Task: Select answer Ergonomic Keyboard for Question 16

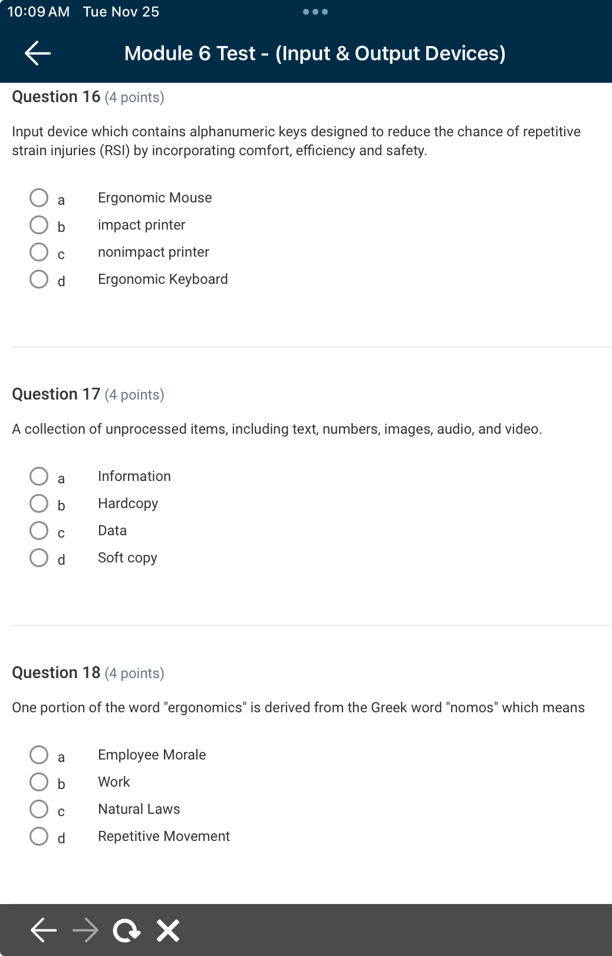Action: (39, 278)
